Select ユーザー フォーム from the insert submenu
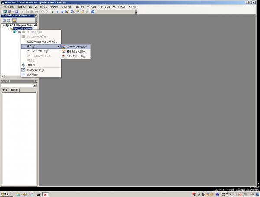The image size is (260, 197). [76, 46]
